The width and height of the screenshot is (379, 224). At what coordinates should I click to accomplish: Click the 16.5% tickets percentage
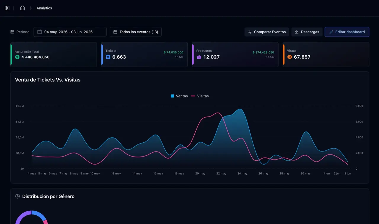179,57
